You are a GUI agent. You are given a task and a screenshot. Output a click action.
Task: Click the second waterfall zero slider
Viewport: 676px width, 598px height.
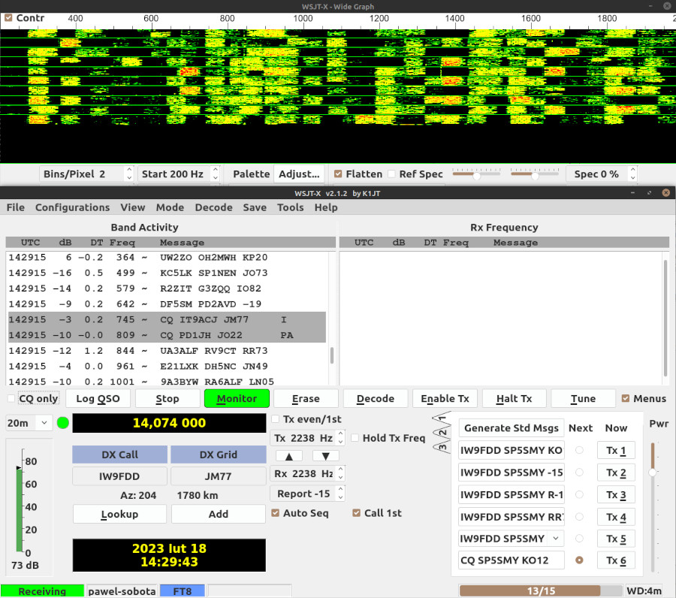[x=535, y=174]
